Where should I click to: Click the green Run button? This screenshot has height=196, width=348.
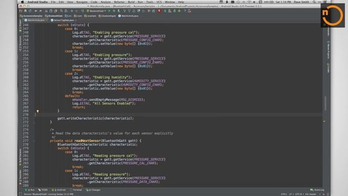(x=109, y=11)
